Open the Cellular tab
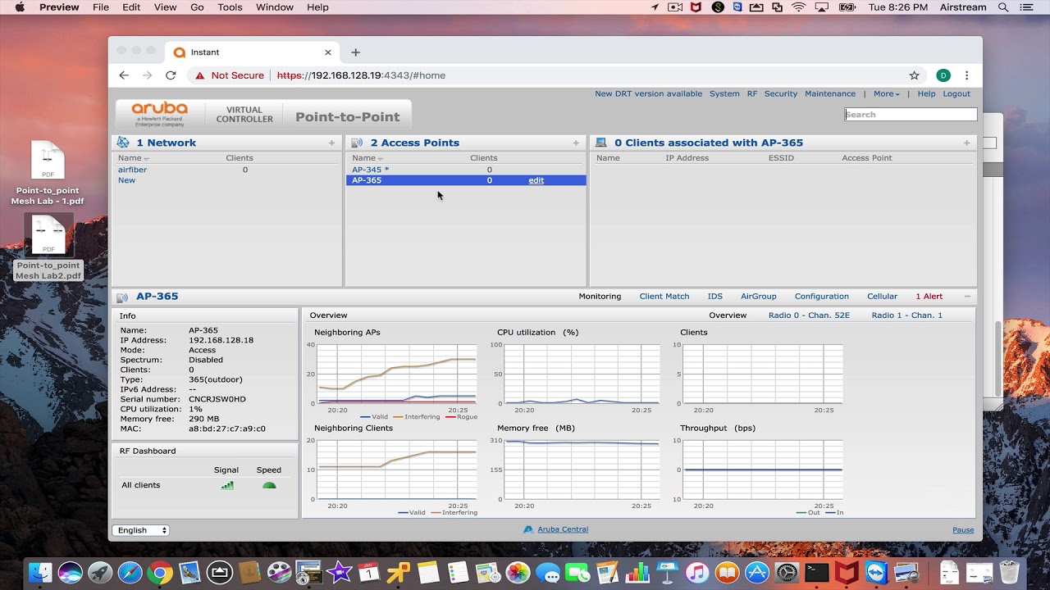1050x590 pixels. [x=882, y=297]
